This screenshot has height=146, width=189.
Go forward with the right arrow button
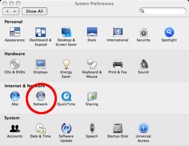(15, 11)
